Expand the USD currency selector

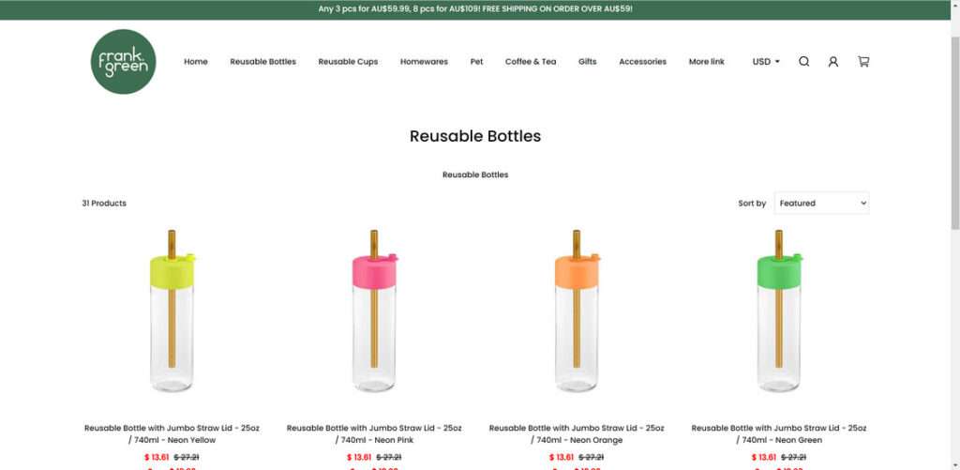[766, 61]
